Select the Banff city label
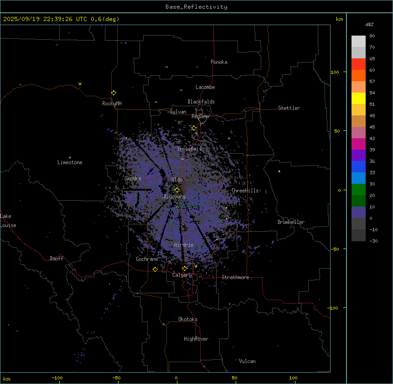Screen dimensions: 393x384 point(57,259)
